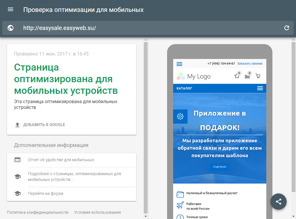This screenshot has width=296, height=219.
Task: Click КАТАЛОГ label in blue bar
Action: (184, 88)
